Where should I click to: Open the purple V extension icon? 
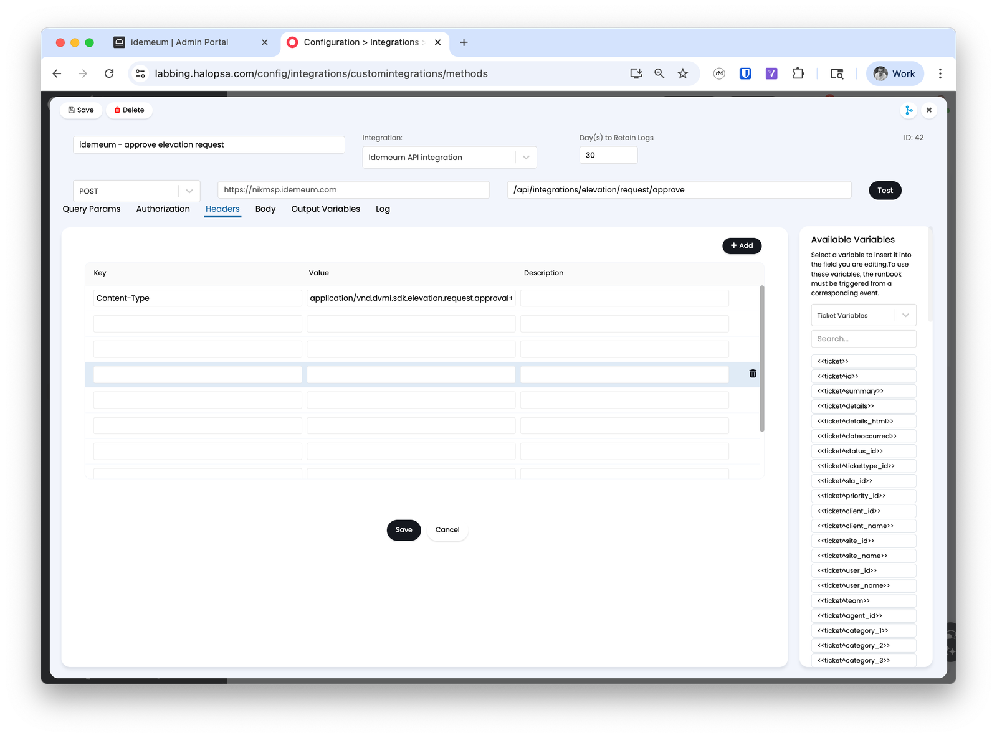click(771, 73)
